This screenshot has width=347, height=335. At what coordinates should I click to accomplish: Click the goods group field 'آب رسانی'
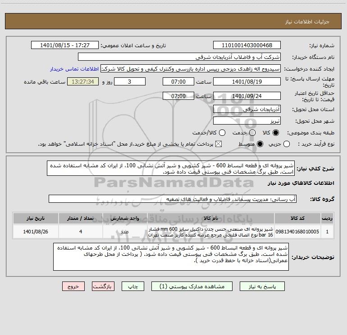pyautogui.click(x=173, y=199)
